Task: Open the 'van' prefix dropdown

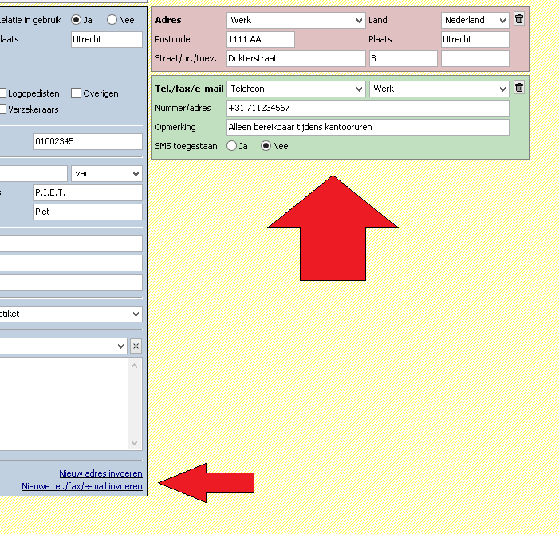Action: coord(106,173)
